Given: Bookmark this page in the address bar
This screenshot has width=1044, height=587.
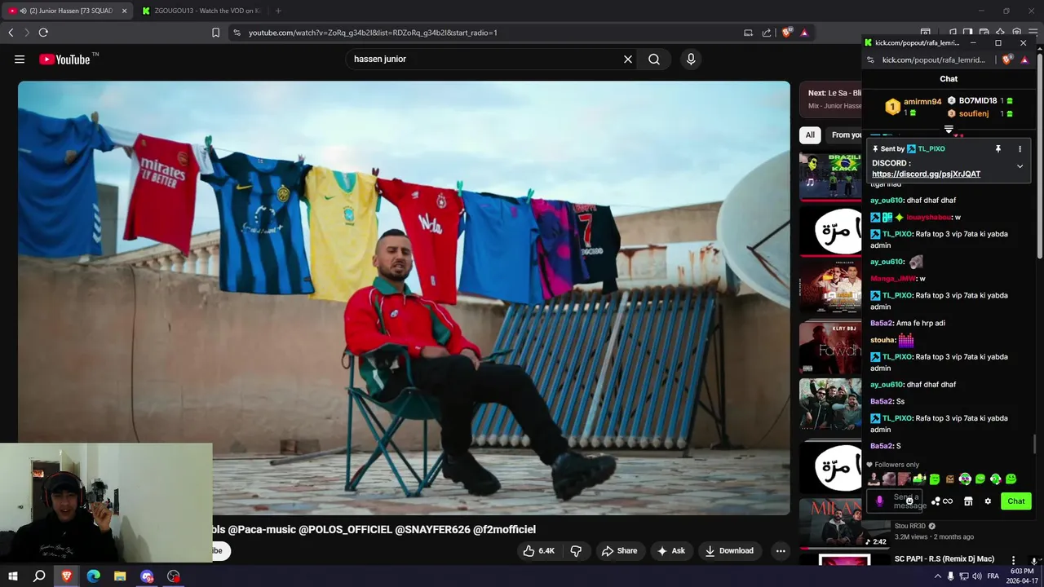Looking at the screenshot, I should pyautogui.click(x=215, y=33).
